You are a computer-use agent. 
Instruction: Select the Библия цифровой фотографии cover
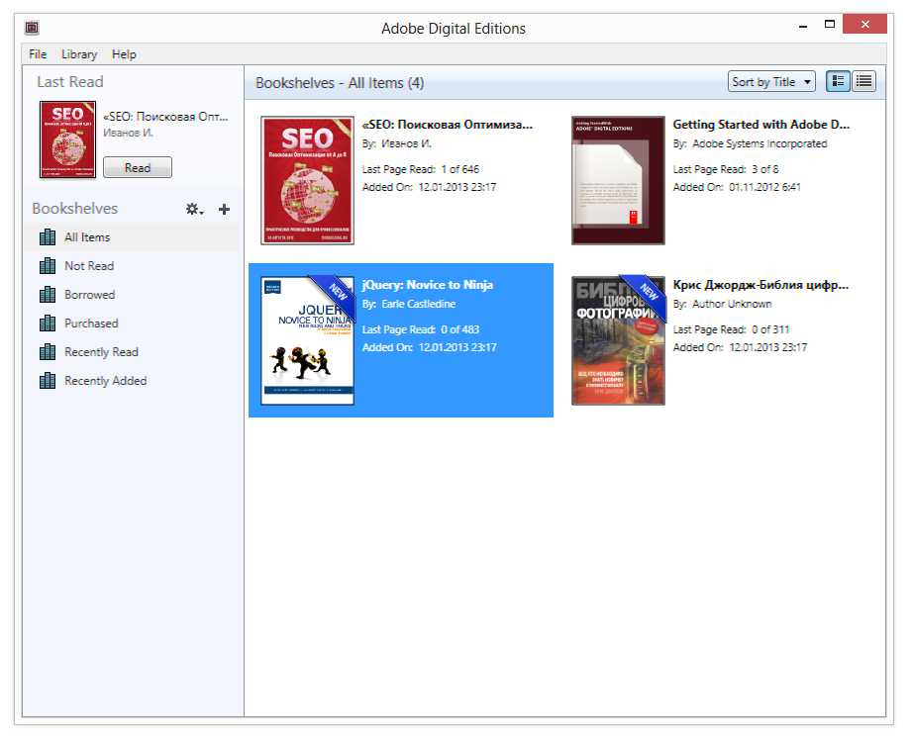[618, 340]
